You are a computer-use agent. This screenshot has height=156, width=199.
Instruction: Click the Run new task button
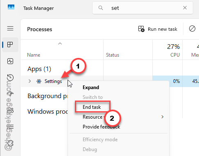pyautogui.click(x=158, y=29)
